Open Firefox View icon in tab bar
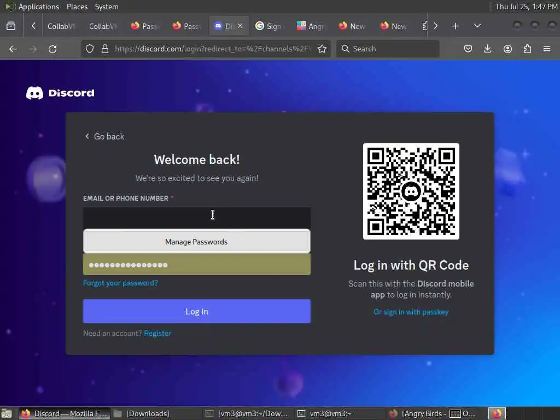 (11, 26)
